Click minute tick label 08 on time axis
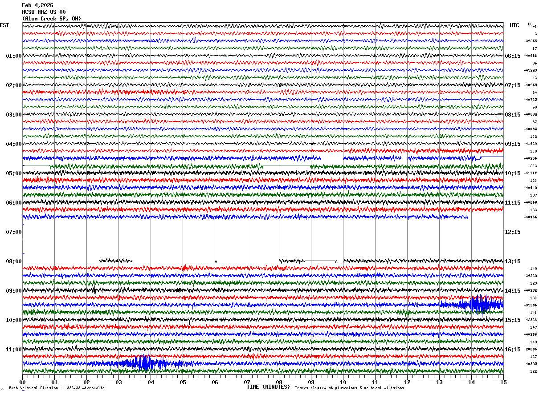Image resolution: width=539 pixels, height=394 pixels. 279,382
